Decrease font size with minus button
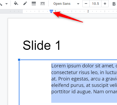Image resolution: width=117 pixels, height=105 pixels. click(86, 4)
